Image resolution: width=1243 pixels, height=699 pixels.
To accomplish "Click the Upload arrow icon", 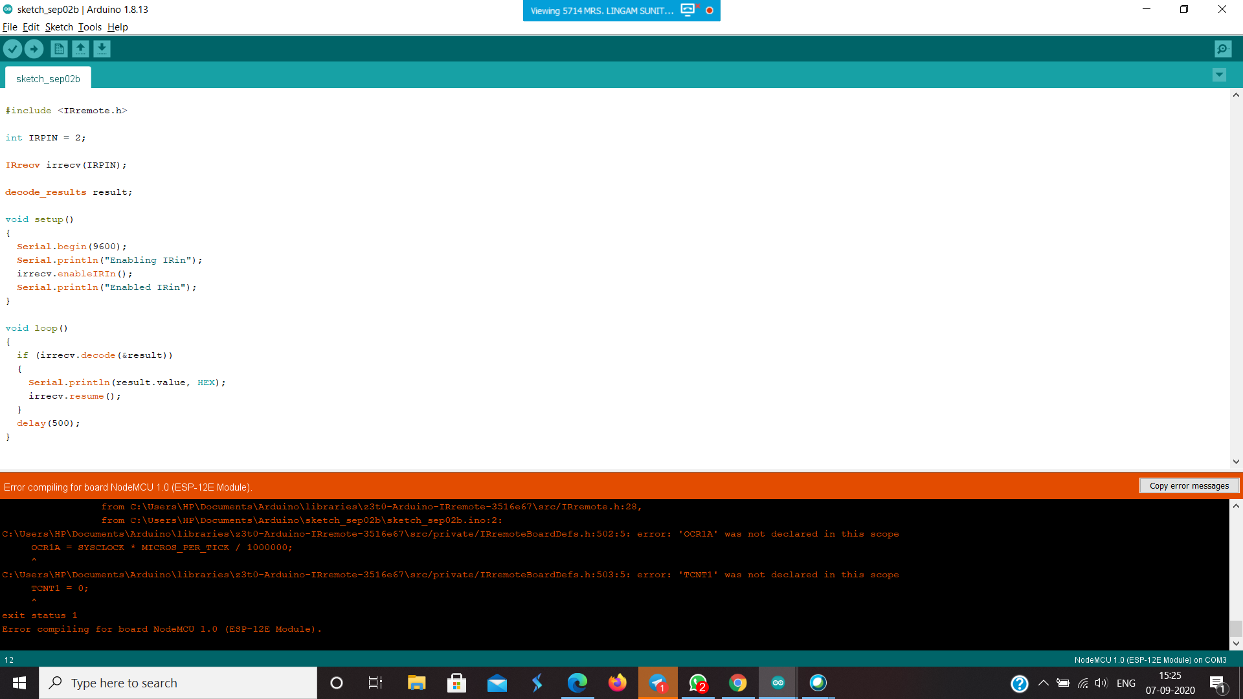I will tap(34, 49).
